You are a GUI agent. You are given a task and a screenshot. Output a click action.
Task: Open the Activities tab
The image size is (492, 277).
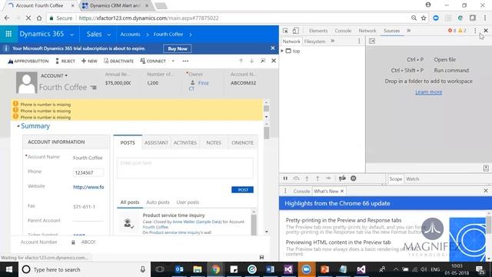(x=185, y=142)
